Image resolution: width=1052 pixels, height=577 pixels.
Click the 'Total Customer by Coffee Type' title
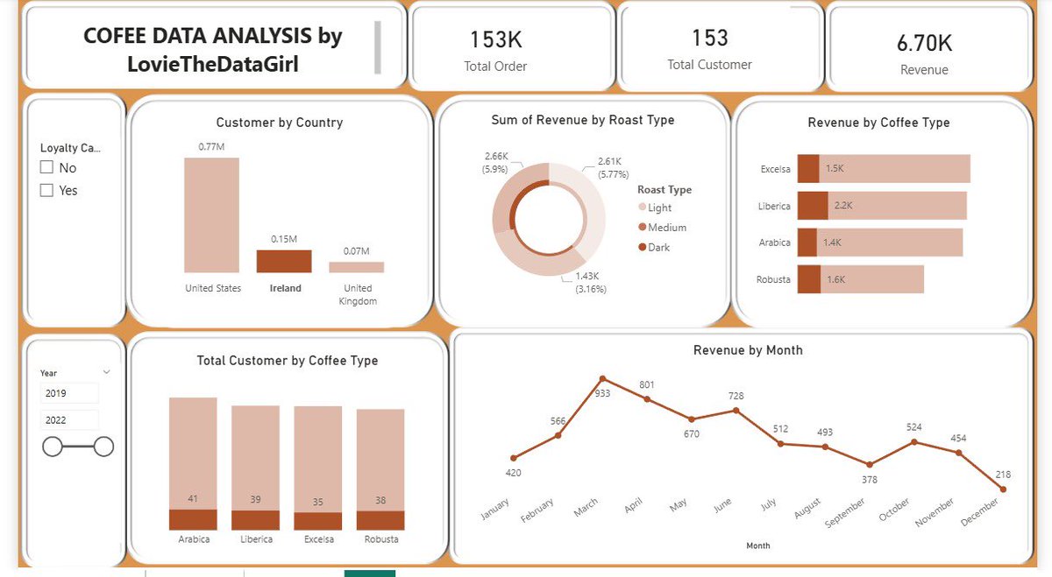pos(288,360)
